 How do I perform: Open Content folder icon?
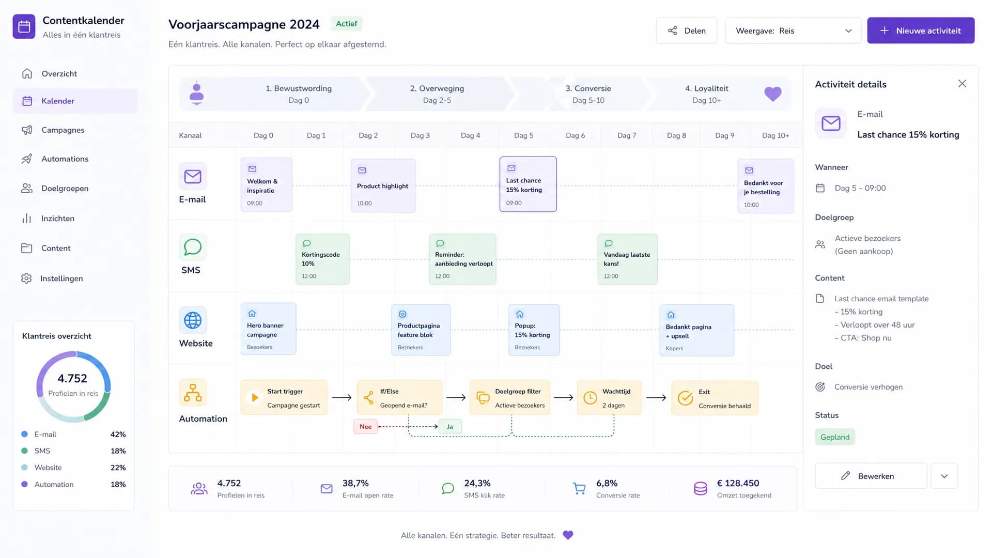point(27,248)
